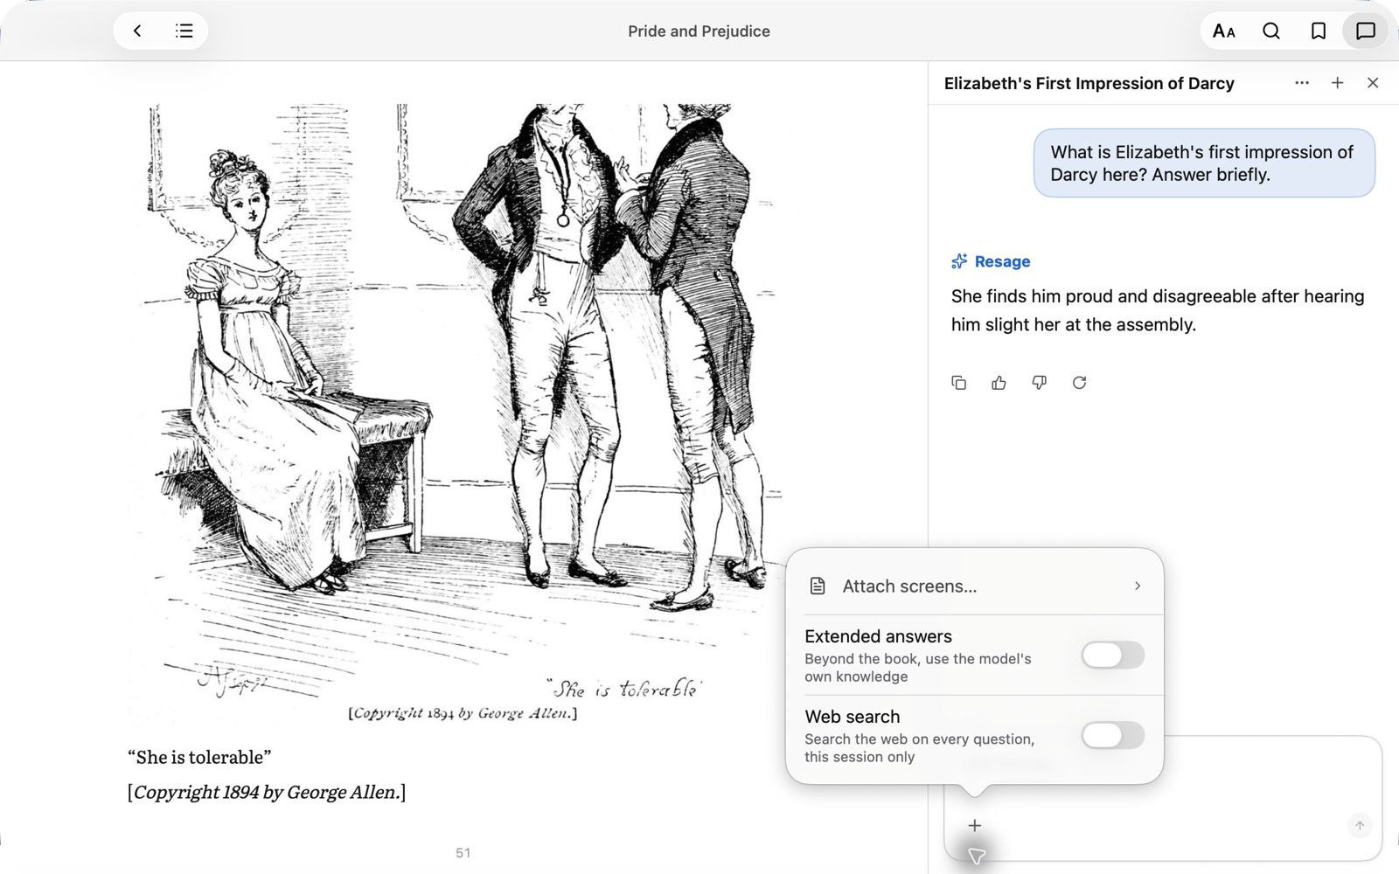The image size is (1399, 874).
Task: Open the table of contents list
Action: click(x=184, y=31)
